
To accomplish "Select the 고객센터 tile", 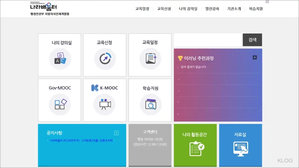I will click(x=150, y=145).
